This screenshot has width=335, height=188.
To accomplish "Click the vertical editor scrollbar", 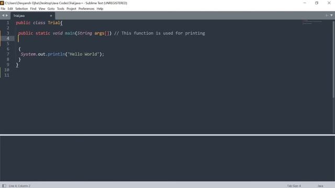I will [x=333, y=59].
